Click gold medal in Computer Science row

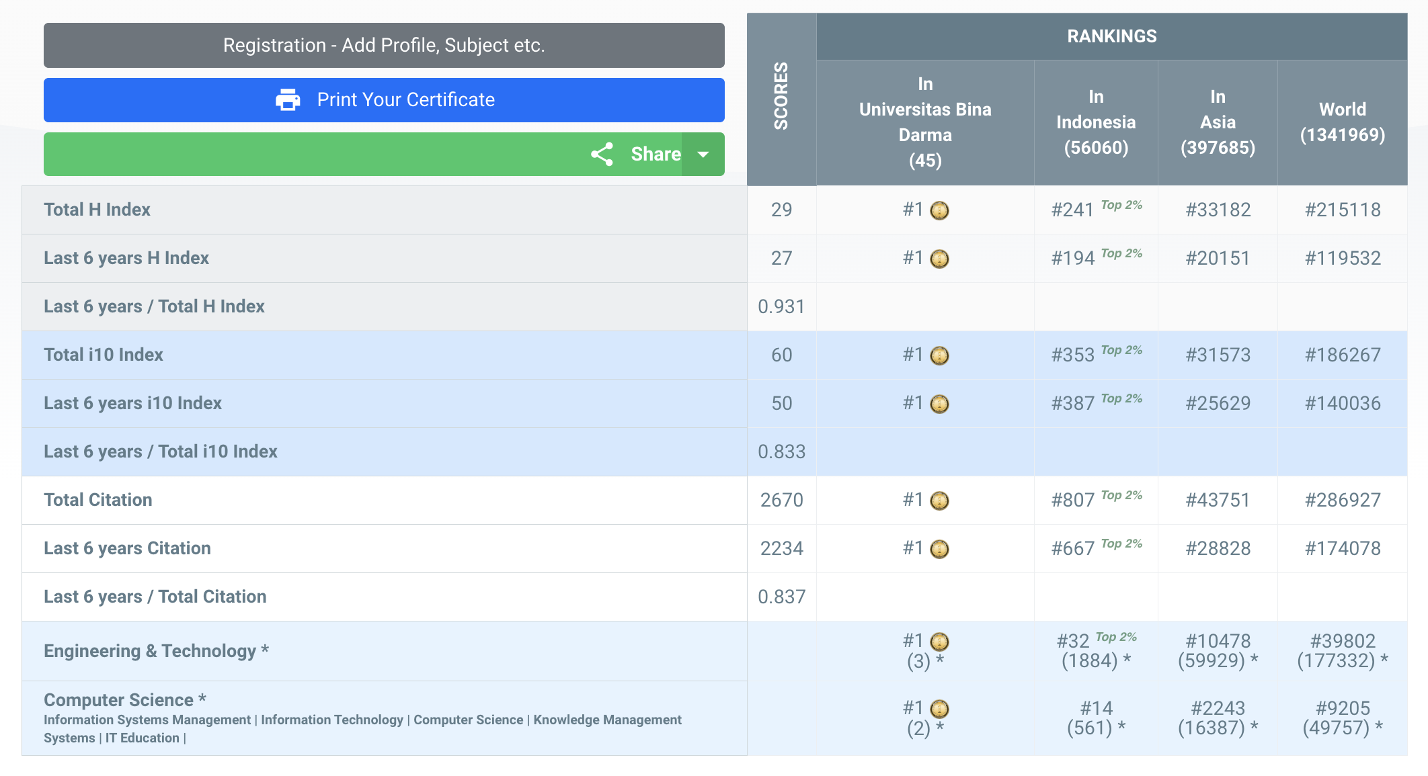tap(939, 709)
